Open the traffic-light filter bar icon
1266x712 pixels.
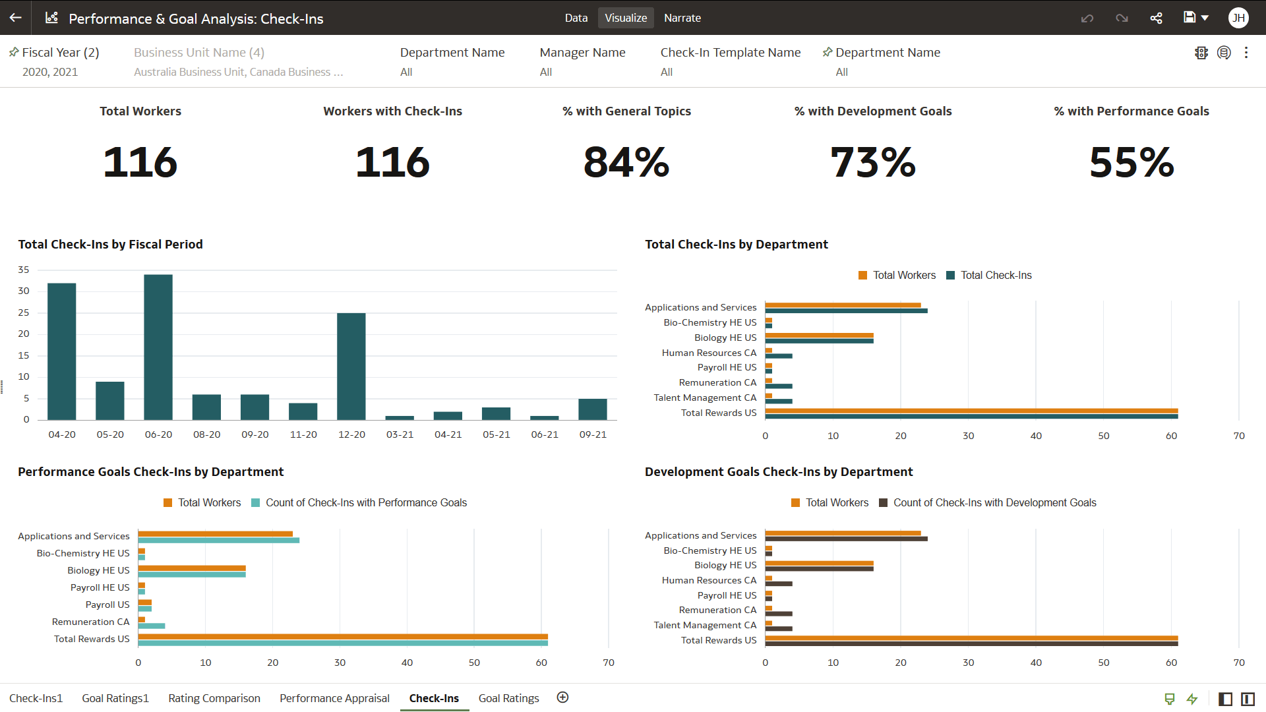pos(1201,53)
